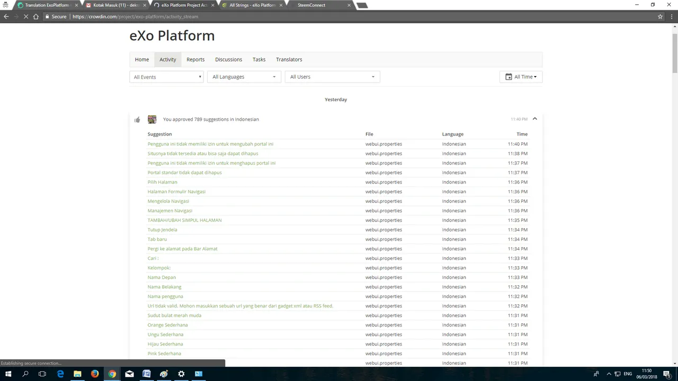Open the Translators tab
This screenshot has height=381, width=678.
(x=289, y=59)
